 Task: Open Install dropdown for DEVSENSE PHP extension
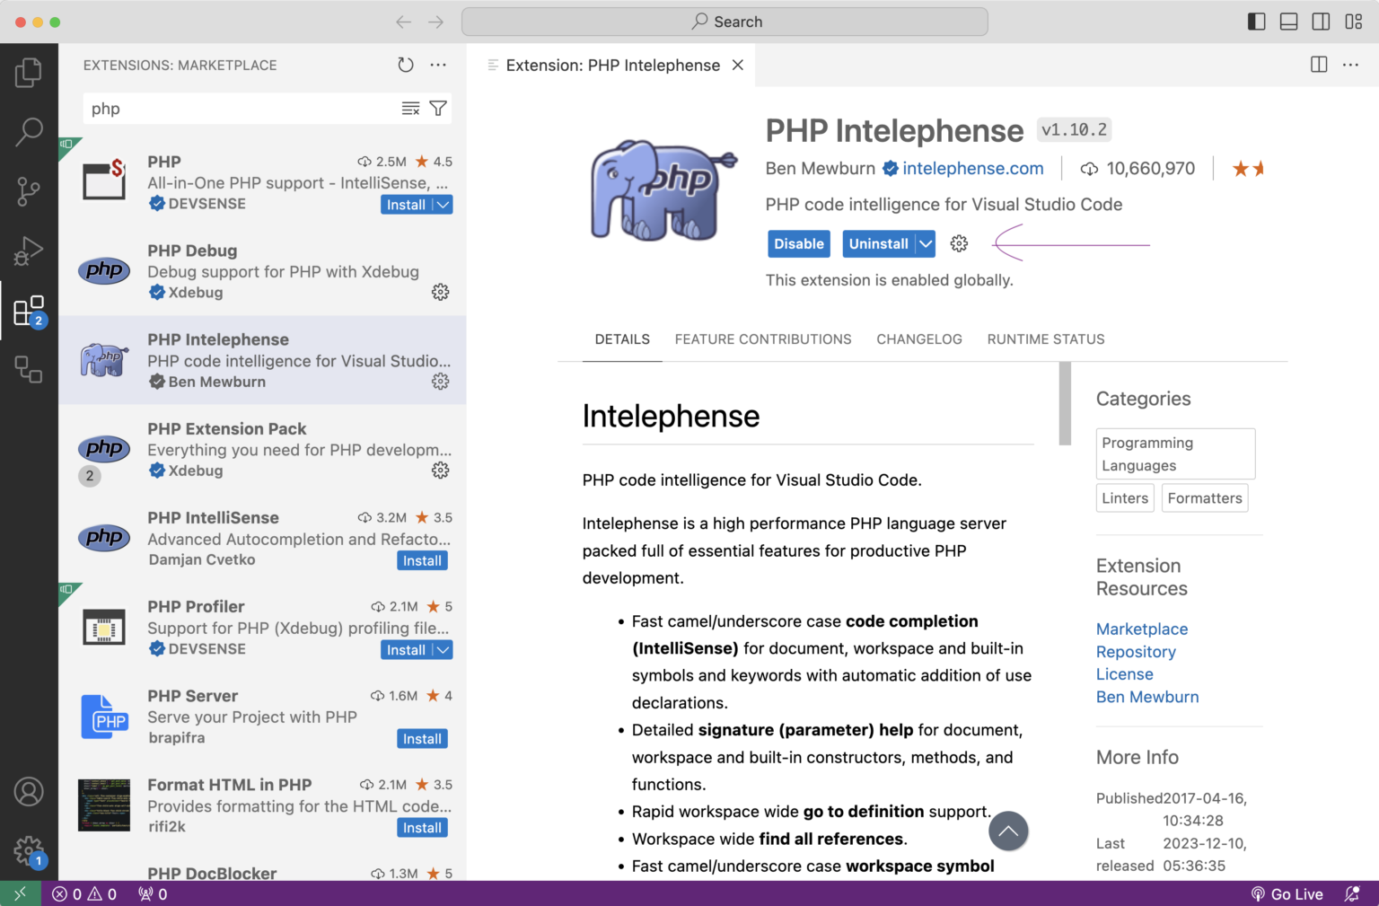click(442, 205)
